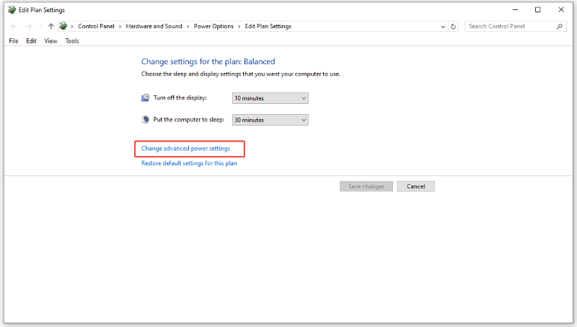577x327 pixels.
Task: Click the Put the computer to sleep label
Action: coord(188,119)
